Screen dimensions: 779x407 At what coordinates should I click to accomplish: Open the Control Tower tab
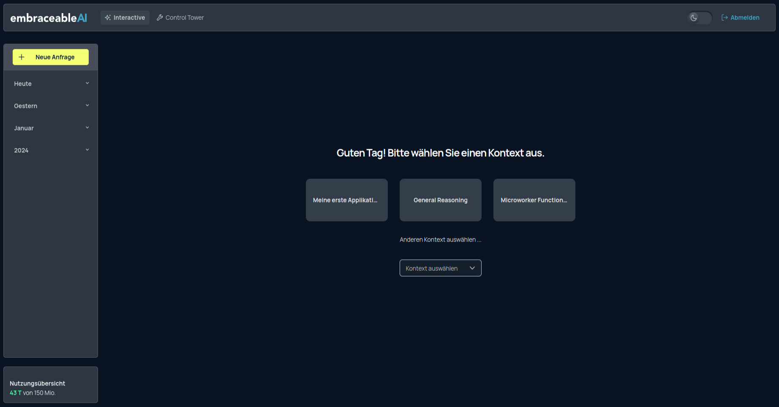[x=180, y=18]
